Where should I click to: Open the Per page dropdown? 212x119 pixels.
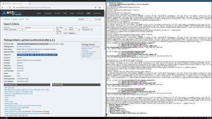pyautogui.click(x=59, y=33)
